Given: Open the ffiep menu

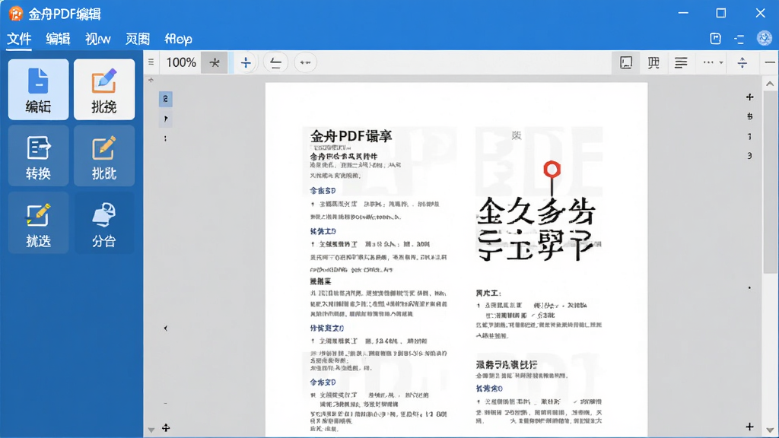Looking at the screenshot, I should click(178, 39).
